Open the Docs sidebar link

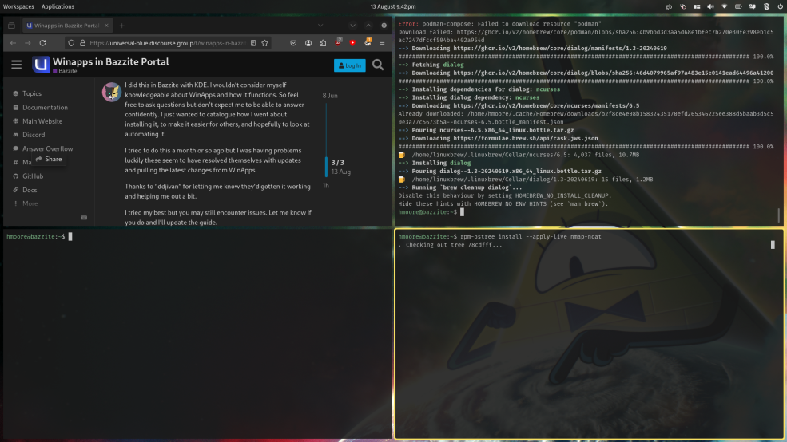tap(29, 190)
